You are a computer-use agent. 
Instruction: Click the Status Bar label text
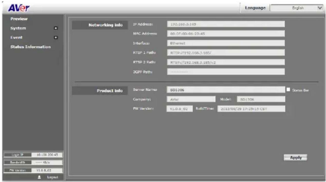click(300, 90)
